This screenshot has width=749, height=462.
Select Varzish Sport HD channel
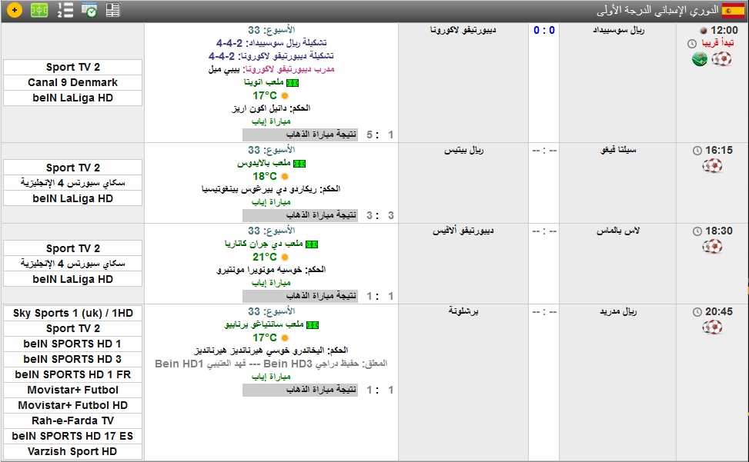(x=72, y=451)
